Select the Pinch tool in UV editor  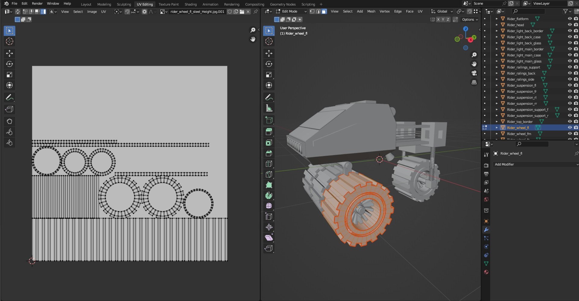(9, 143)
